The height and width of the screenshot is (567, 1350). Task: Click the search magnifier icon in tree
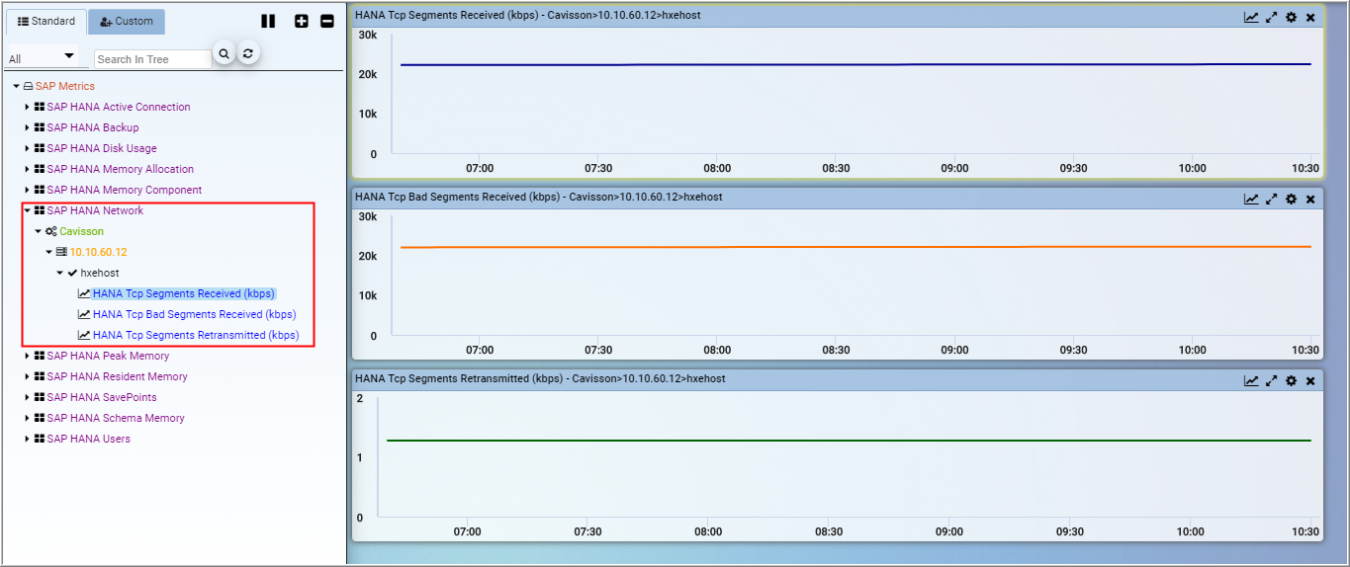[225, 53]
